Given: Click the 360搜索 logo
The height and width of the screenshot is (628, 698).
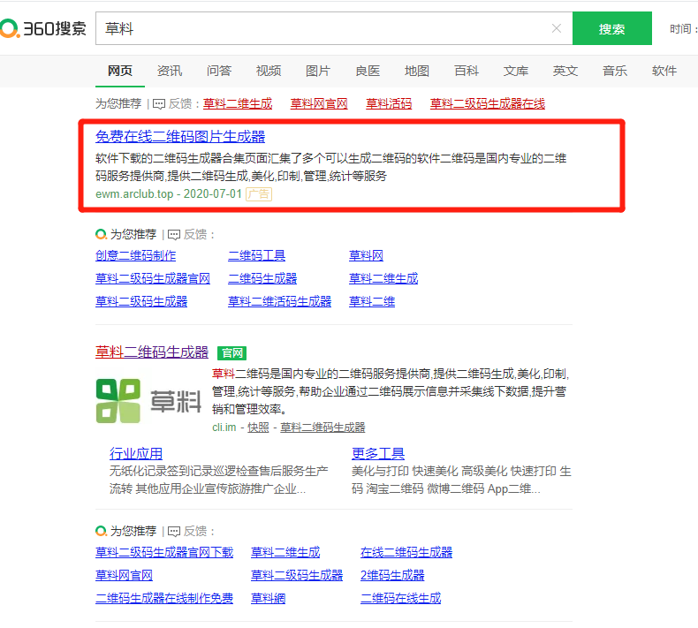Looking at the screenshot, I should (43, 28).
